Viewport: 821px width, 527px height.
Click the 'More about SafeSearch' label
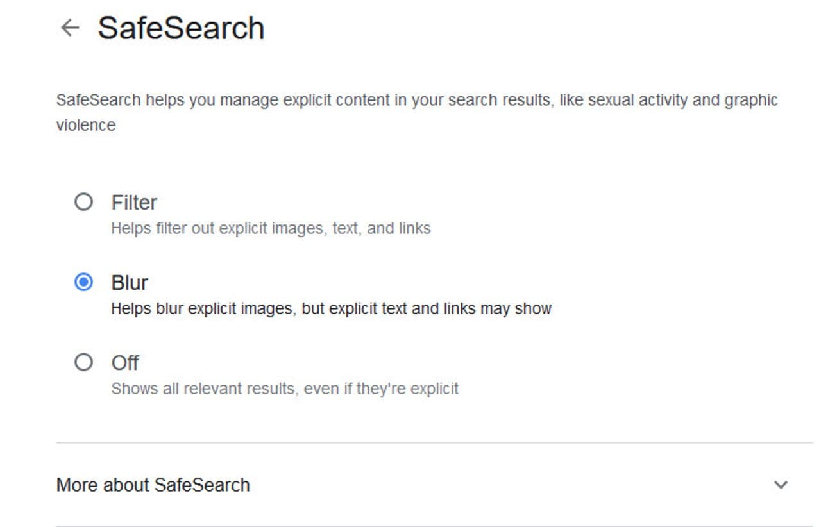(153, 485)
